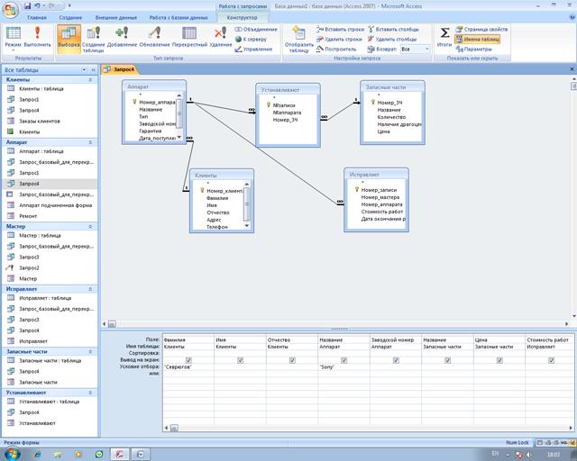Click the criteria cell containing "Севрюгов"
Screen dimensions: 577x461
188,367
